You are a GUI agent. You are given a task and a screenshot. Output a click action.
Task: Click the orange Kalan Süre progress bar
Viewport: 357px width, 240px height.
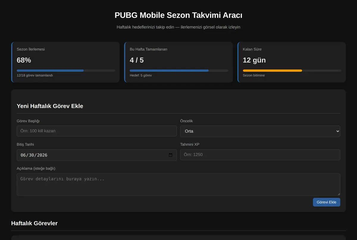point(292,71)
